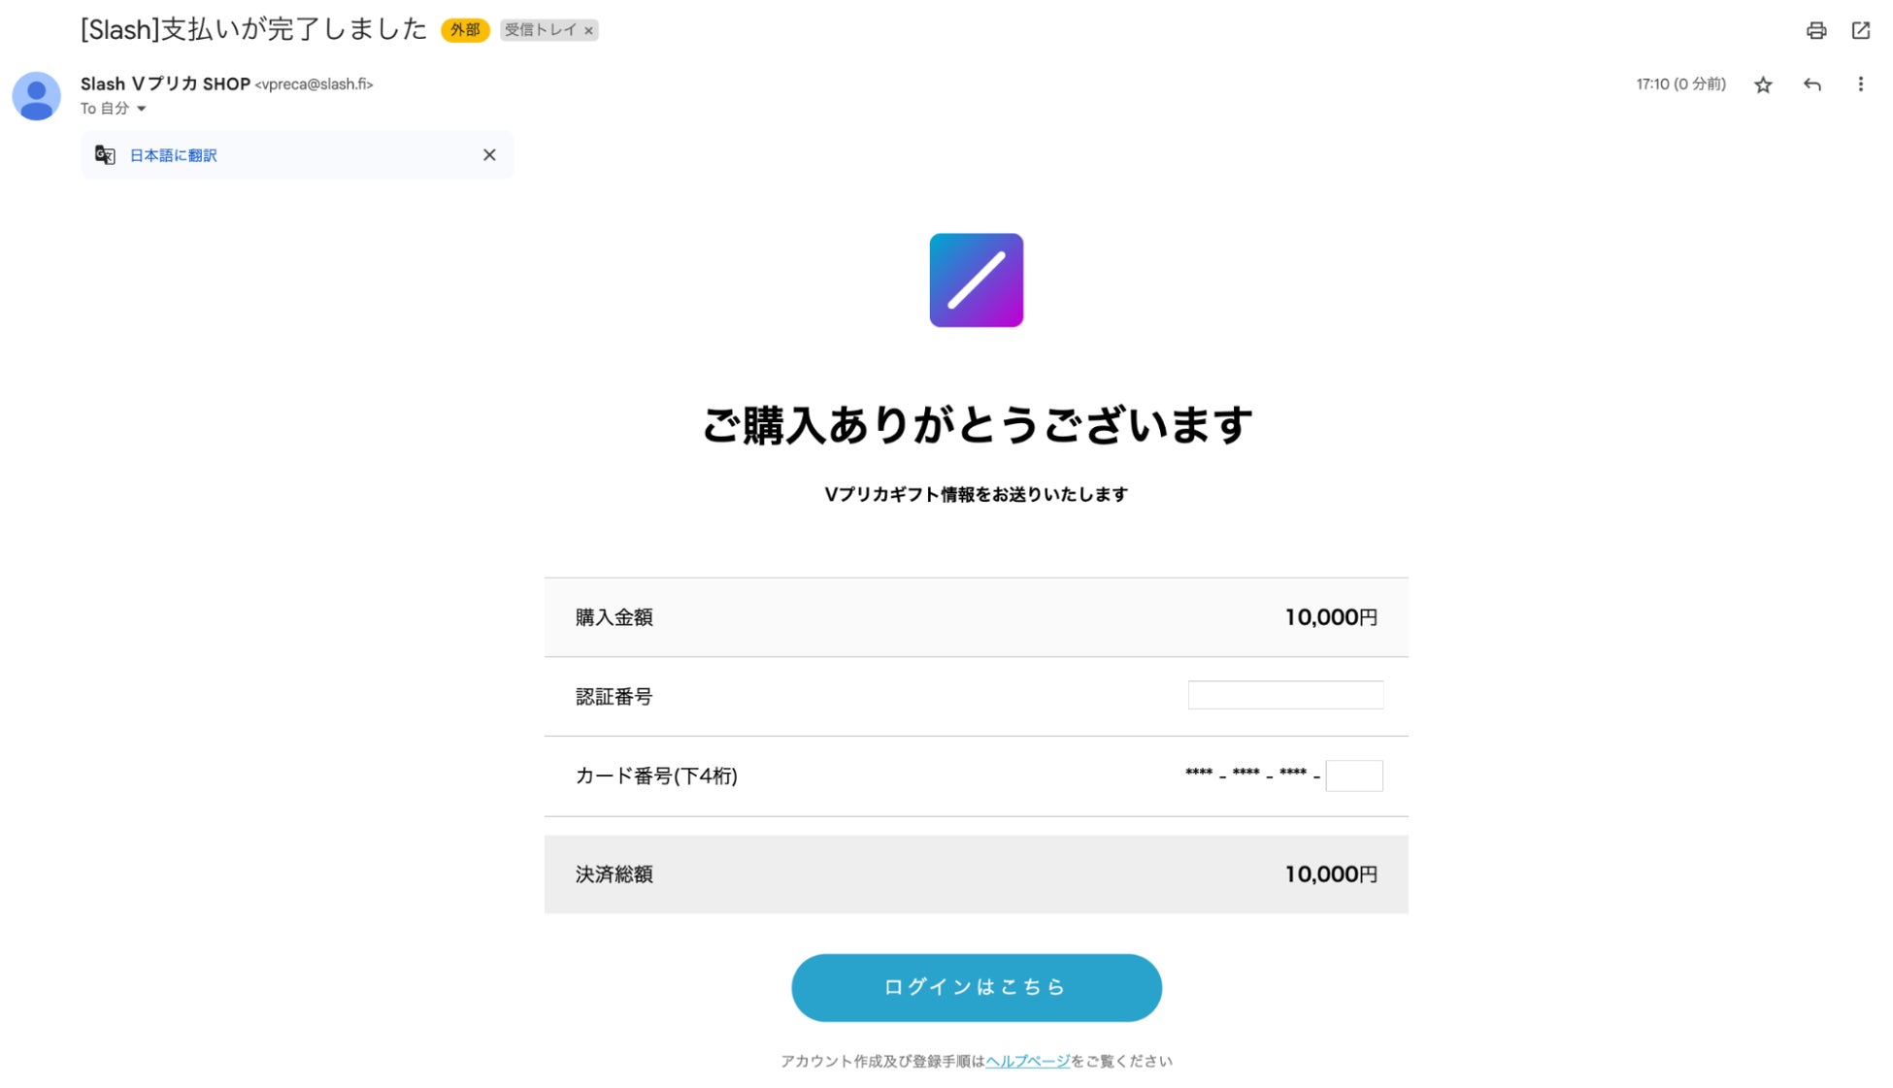Open the email in a new window
Image resolution: width=1893 pixels, height=1088 pixels.
pos(1860,30)
